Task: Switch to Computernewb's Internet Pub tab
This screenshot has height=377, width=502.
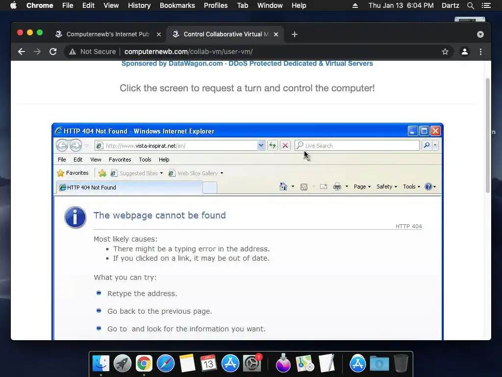Action: click(108, 34)
